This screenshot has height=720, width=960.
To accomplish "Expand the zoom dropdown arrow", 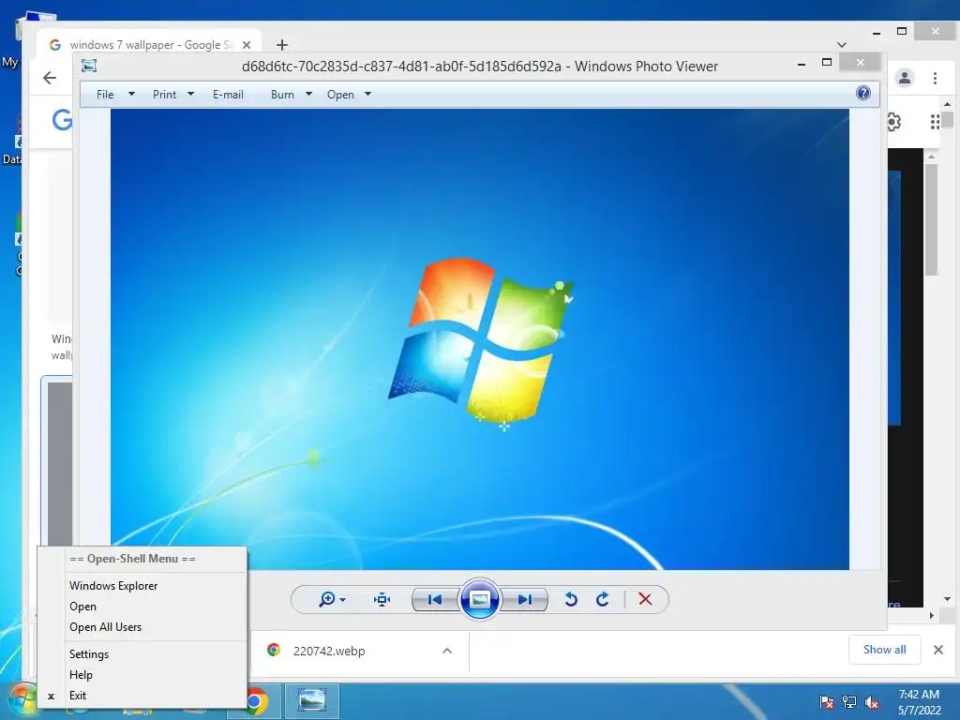I will point(343,599).
